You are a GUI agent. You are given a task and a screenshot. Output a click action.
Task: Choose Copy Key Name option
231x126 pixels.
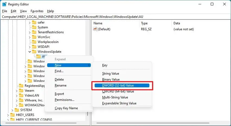66,108
